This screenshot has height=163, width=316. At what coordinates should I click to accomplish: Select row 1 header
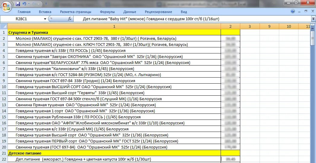pos(4,32)
